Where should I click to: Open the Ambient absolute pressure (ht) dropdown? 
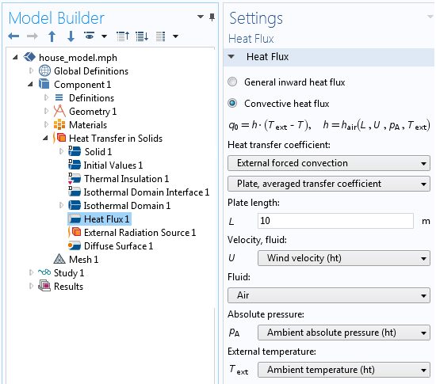[344, 333]
